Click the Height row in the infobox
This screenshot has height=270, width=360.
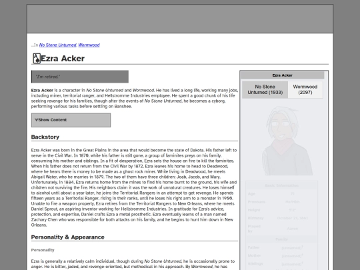click(282, 210)
